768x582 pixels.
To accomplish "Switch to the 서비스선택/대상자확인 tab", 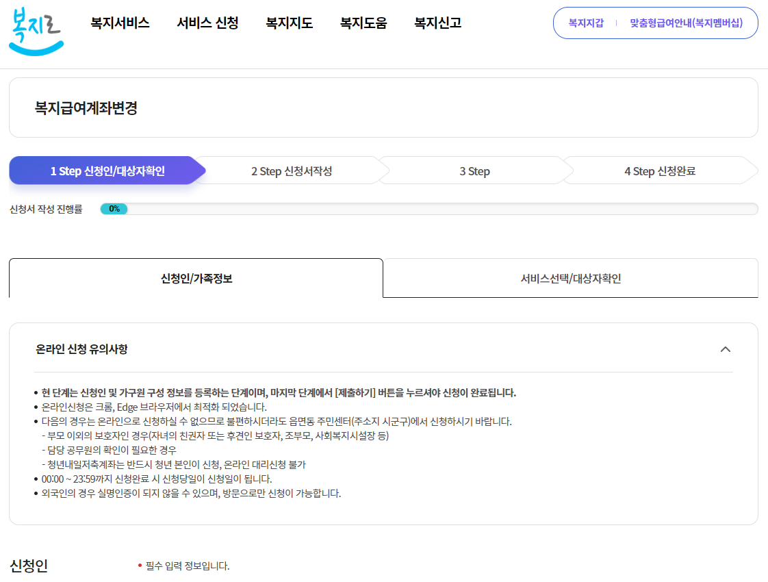I will tap(570, 277).
